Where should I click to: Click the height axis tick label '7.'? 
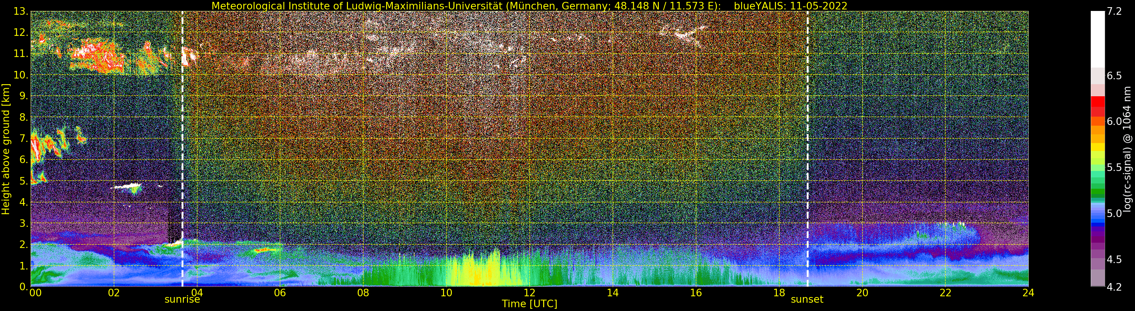pyautogui.click(x=24, y=139)
